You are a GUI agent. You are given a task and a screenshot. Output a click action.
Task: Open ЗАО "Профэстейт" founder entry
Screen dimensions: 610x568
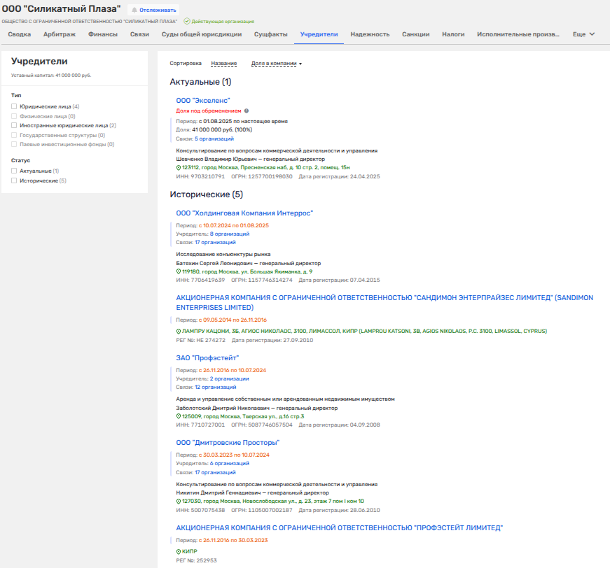(207, 357)
